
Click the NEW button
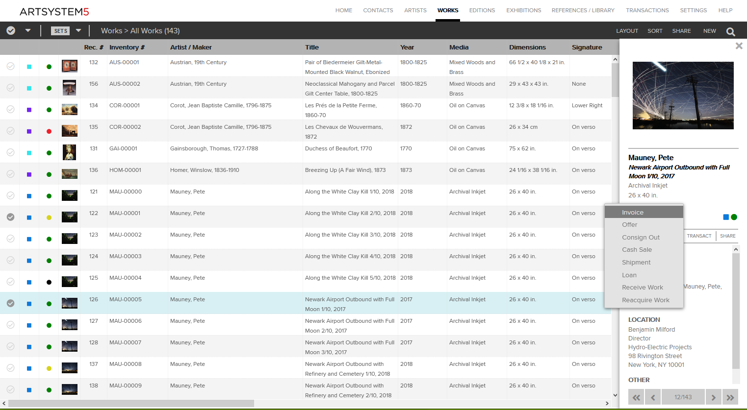[x=710, y=31]
